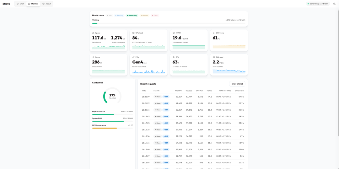Screen dimensions: 339x169
Task: Click the Monitor tab icon
Action: pyautogui.click(x=29, y=4)
